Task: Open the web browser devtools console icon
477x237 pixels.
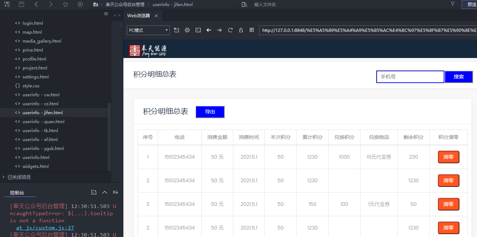Action: coord(198,30)
